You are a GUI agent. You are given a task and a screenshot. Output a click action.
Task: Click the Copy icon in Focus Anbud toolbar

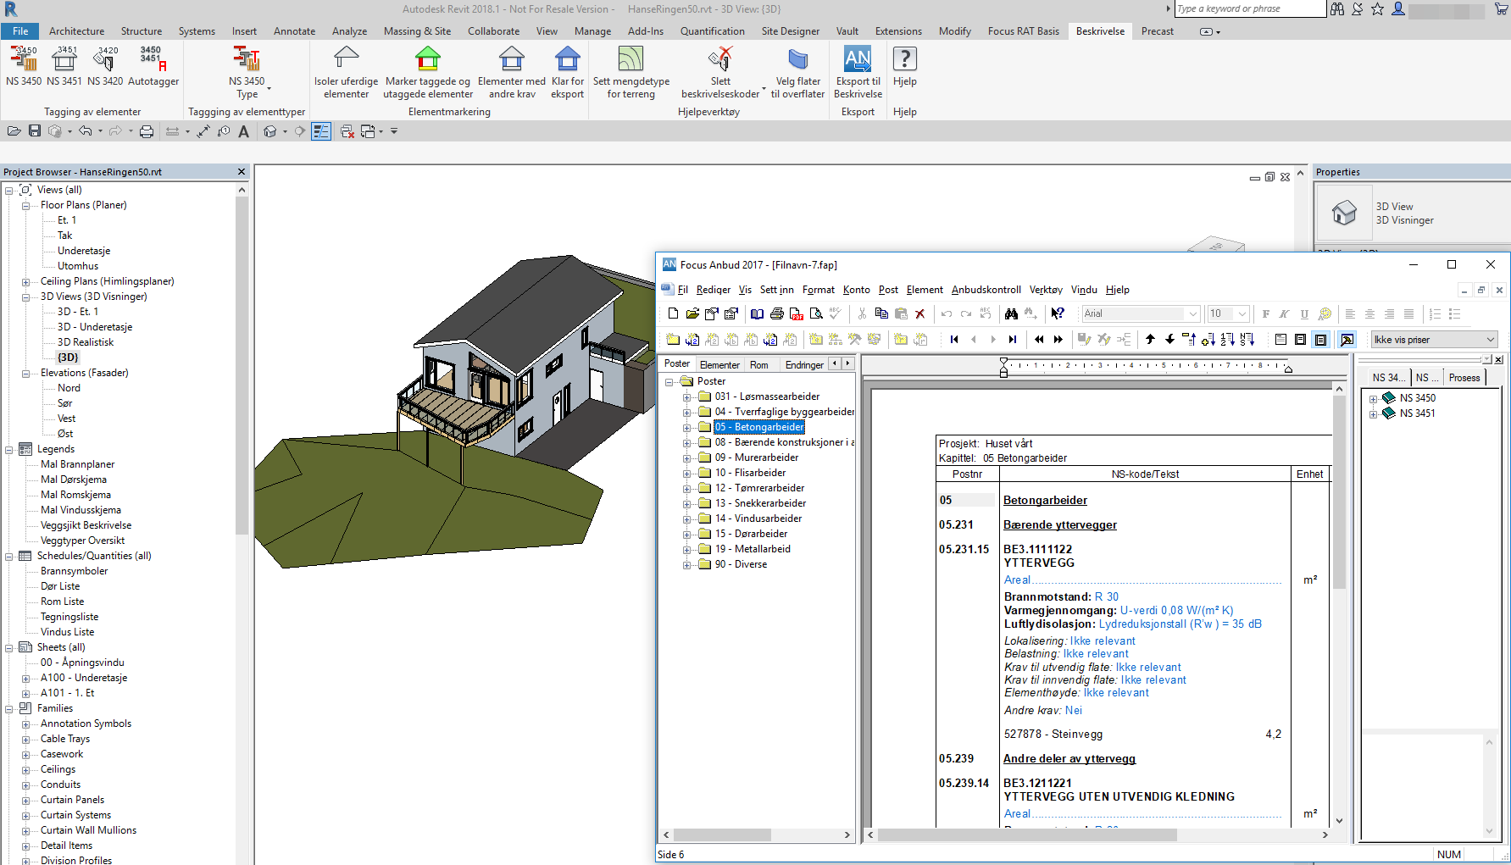click(x=881, y=313)
